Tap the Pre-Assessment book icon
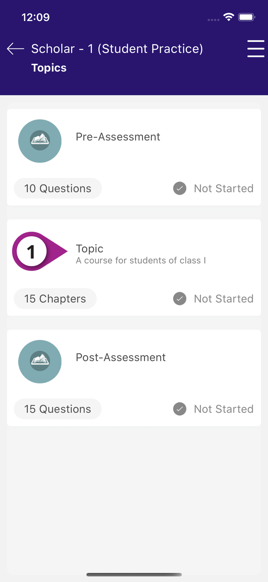Screen dimensions: 268x582 pos(40,140)
